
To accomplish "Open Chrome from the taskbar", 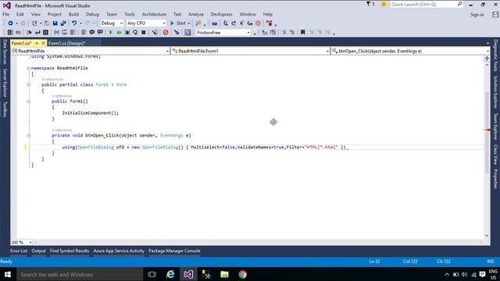I will (x=243, y=274).
